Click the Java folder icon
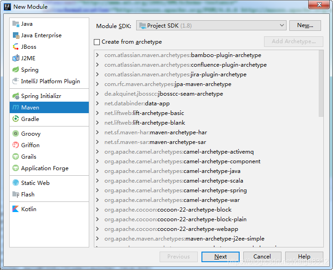The height and width of the screenshot is (270, 333). [x=16, y=24]
